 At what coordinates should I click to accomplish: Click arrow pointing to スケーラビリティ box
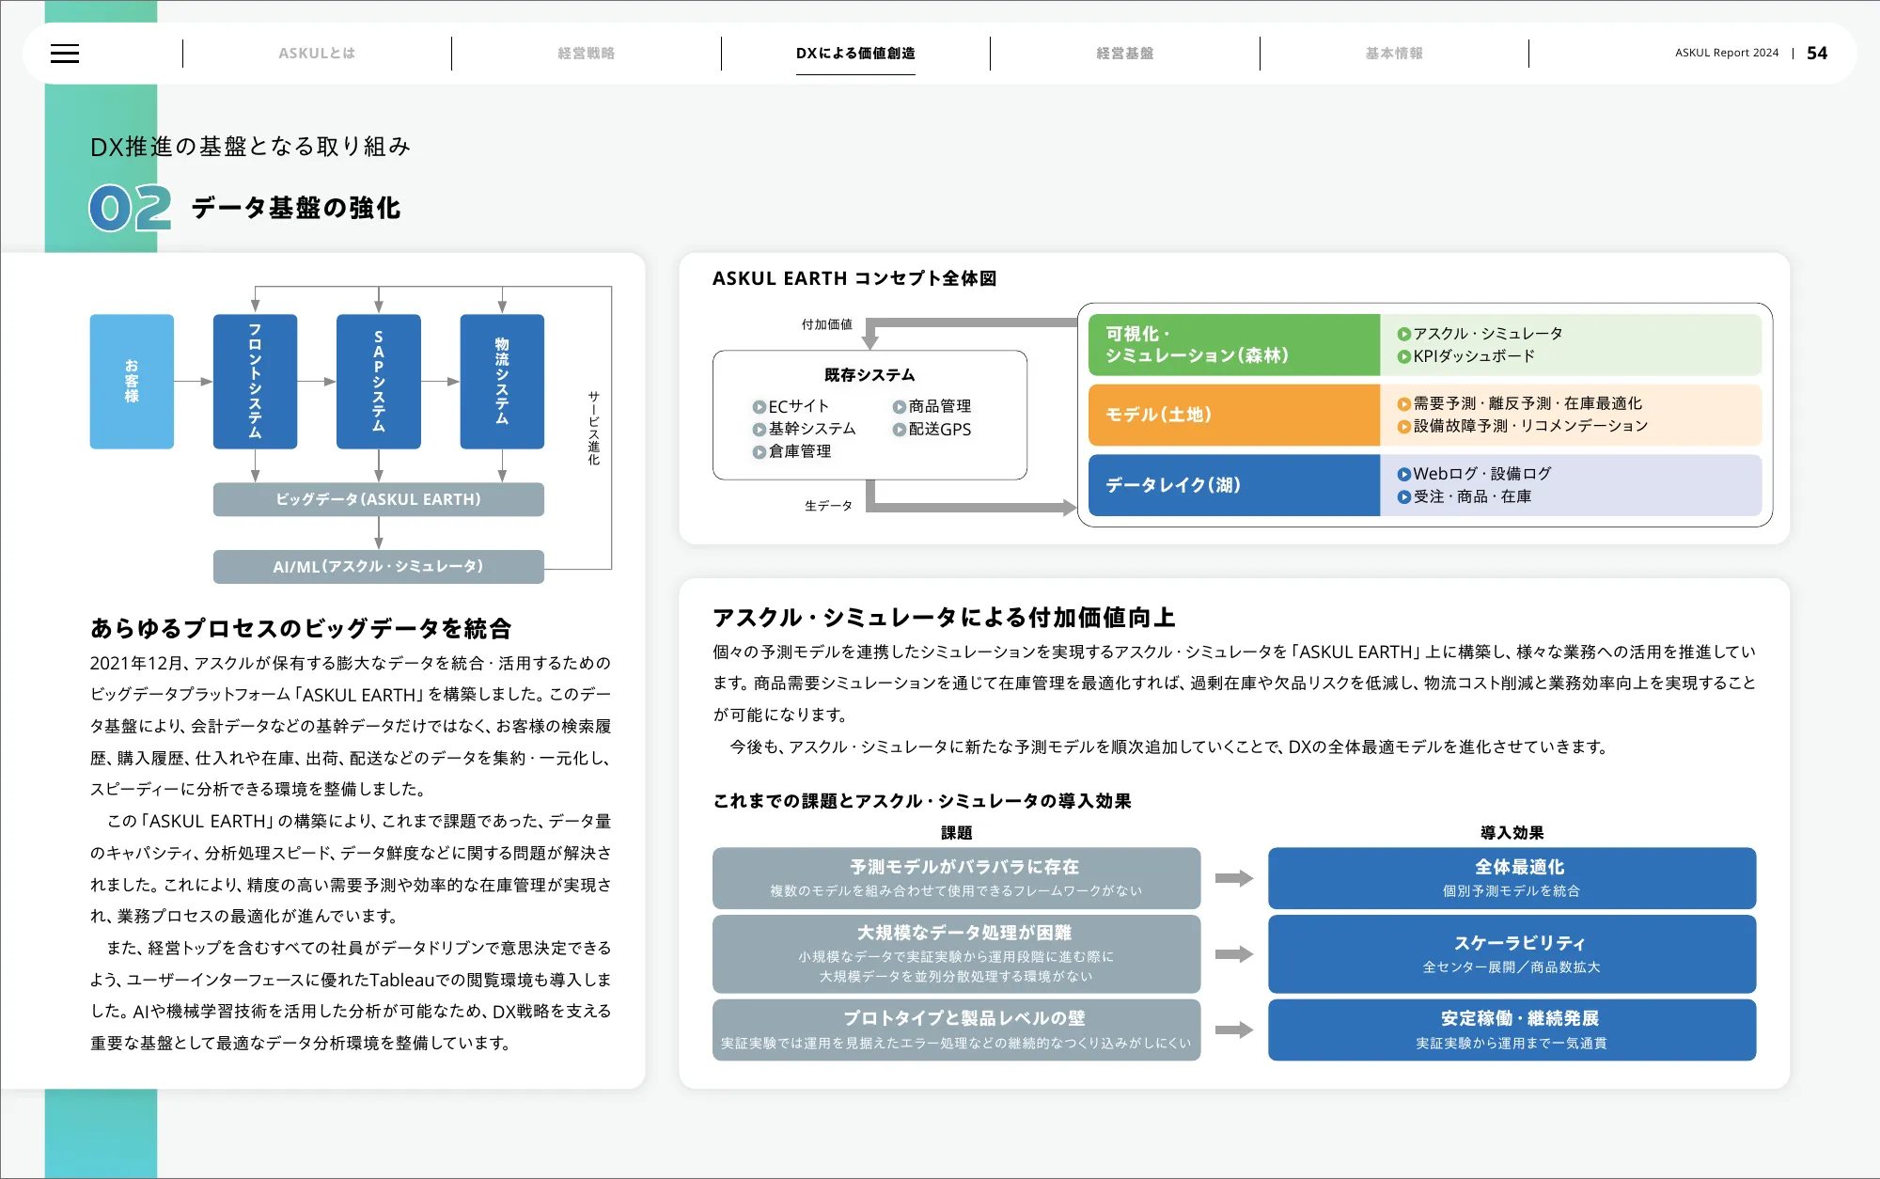pos(1233,954)
